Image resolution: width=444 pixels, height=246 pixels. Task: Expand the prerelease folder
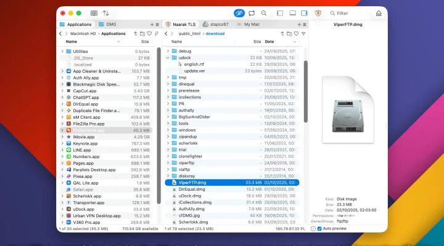[168, 90]
